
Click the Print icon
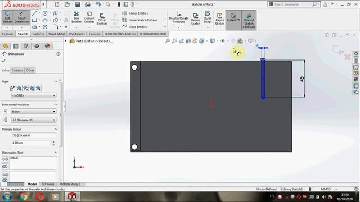88,4
